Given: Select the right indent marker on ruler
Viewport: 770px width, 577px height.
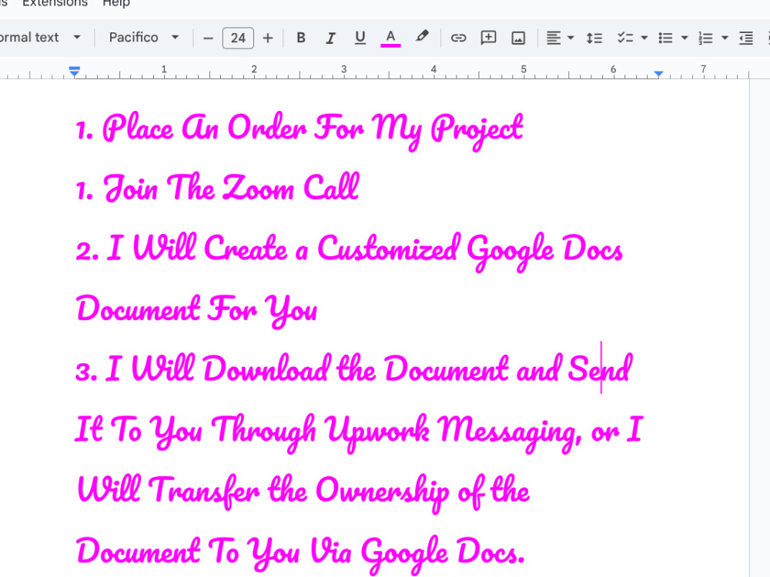Looking at the screenshot, I should [x=658, y=74].
